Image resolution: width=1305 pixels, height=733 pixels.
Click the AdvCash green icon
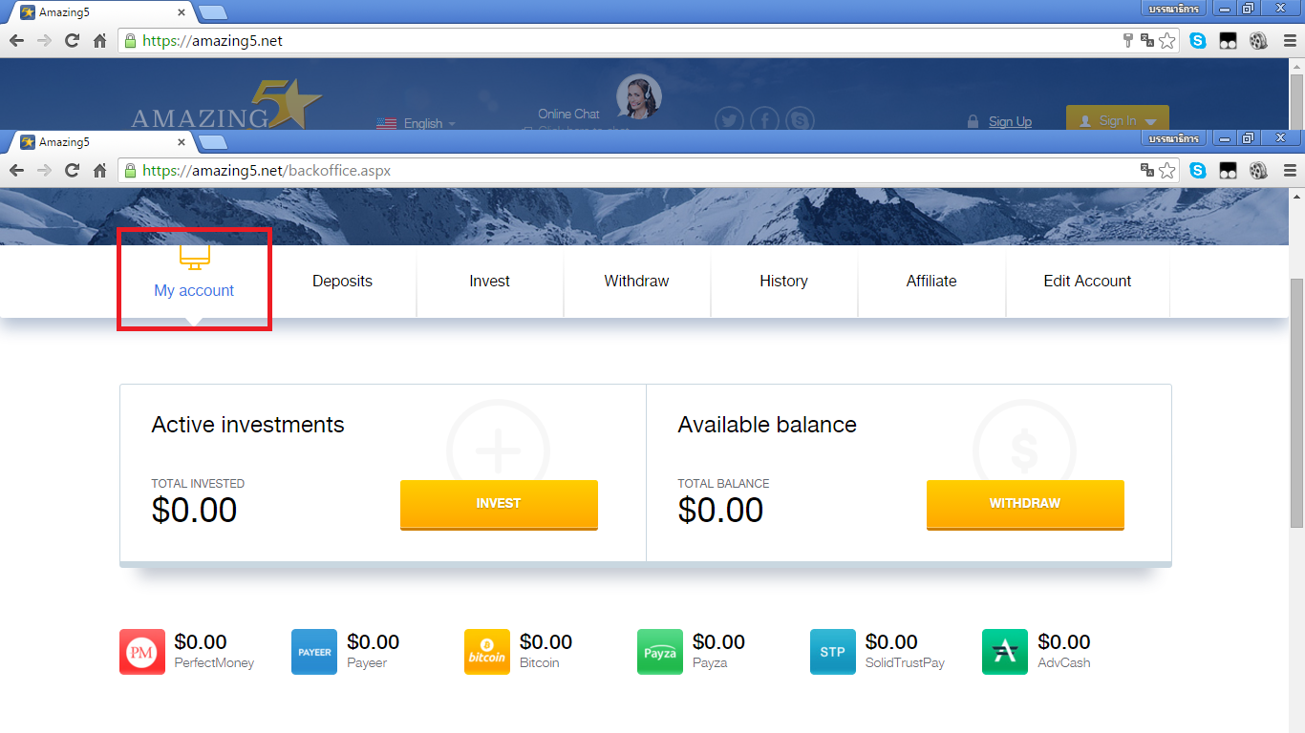pyautogui.click(x=1005, y=652)
